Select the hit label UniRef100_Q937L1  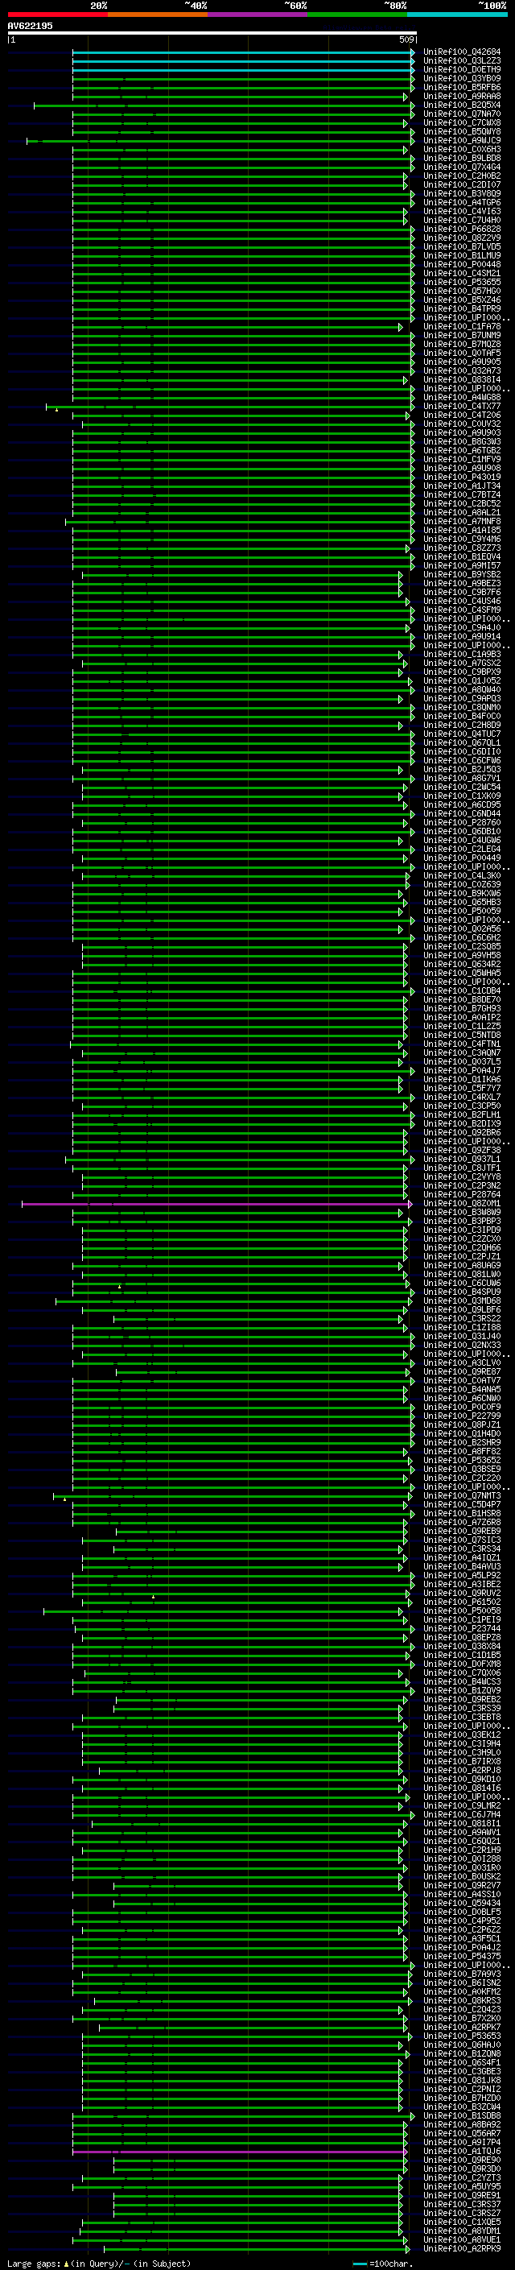pyautogui.click(x=462, y=1159)
